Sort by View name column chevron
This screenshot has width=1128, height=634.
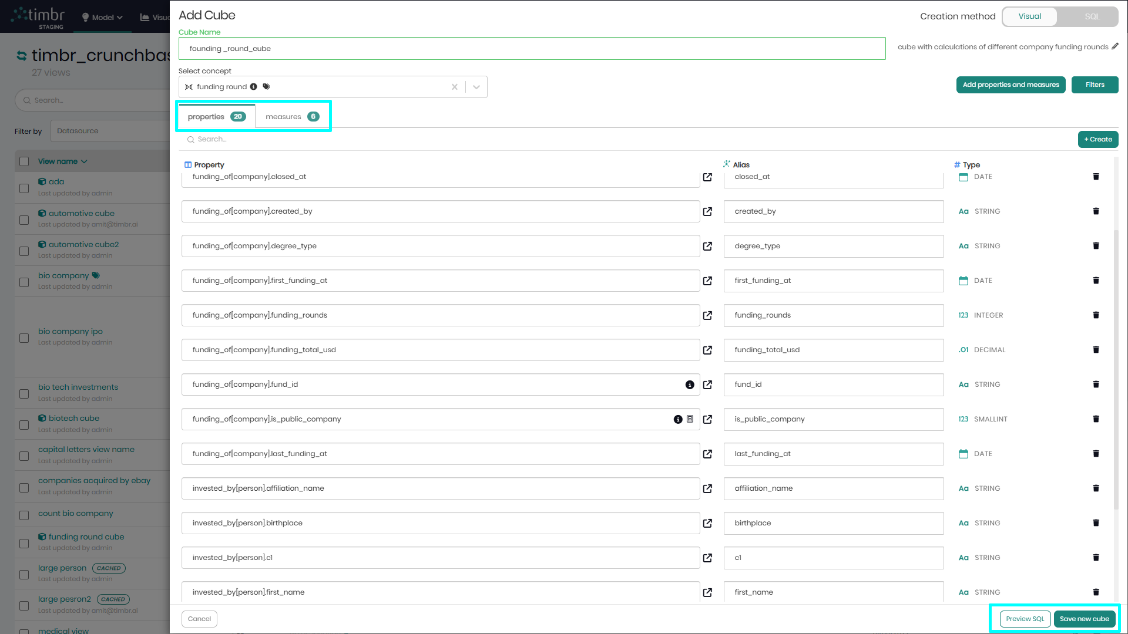point(85,161)
